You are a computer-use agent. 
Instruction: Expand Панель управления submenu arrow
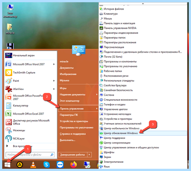(x=97, y=108)
